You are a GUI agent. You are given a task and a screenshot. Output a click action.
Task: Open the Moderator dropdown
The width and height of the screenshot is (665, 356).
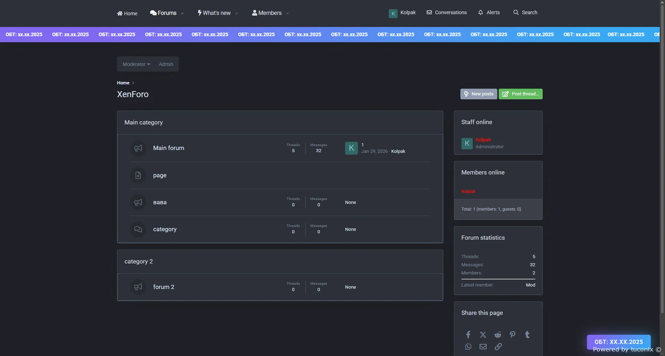point(137,64)
